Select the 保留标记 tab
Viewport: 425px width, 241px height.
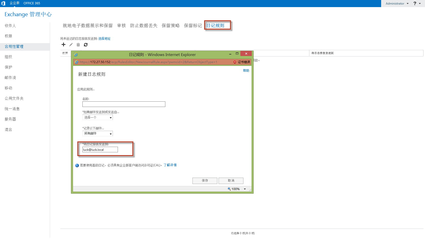193,26
